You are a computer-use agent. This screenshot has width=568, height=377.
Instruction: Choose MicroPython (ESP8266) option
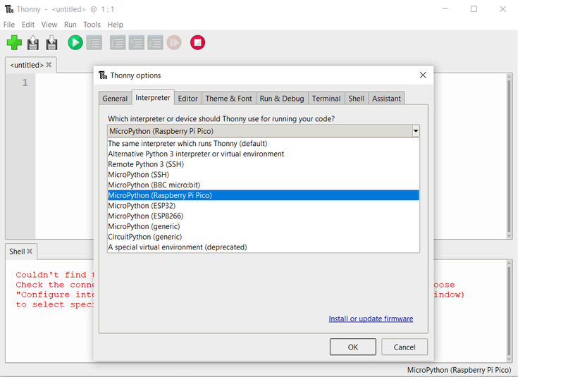click(x=264, y=216)
